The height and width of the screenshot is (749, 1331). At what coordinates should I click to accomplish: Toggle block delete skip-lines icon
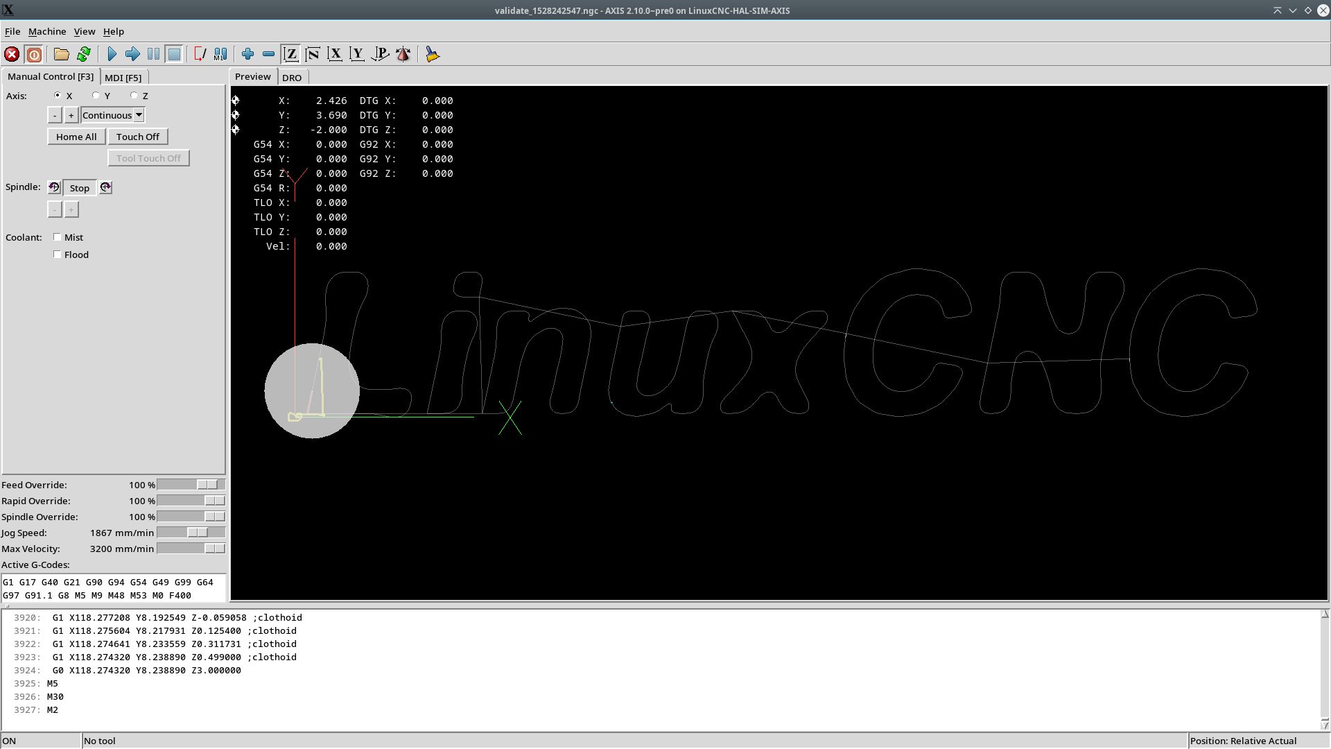tap(200, 54)
